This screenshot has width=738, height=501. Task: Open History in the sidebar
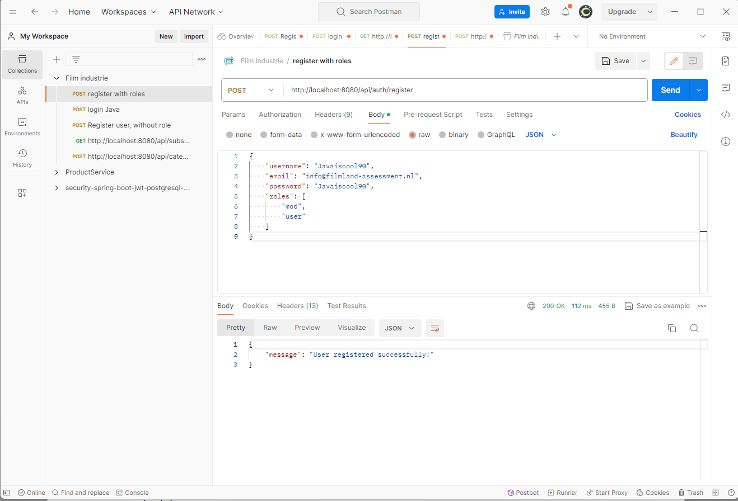[22, 158]
